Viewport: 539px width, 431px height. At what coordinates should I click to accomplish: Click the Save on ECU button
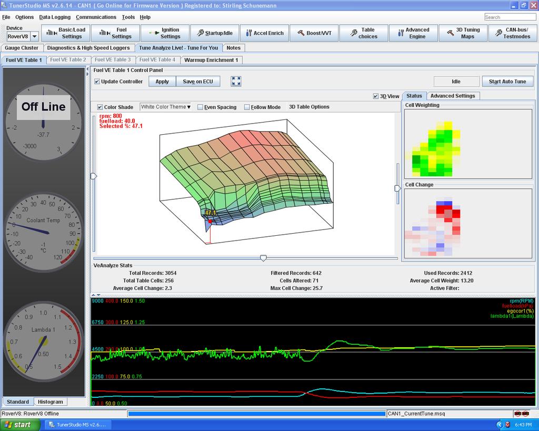click(x=197, y=82)
